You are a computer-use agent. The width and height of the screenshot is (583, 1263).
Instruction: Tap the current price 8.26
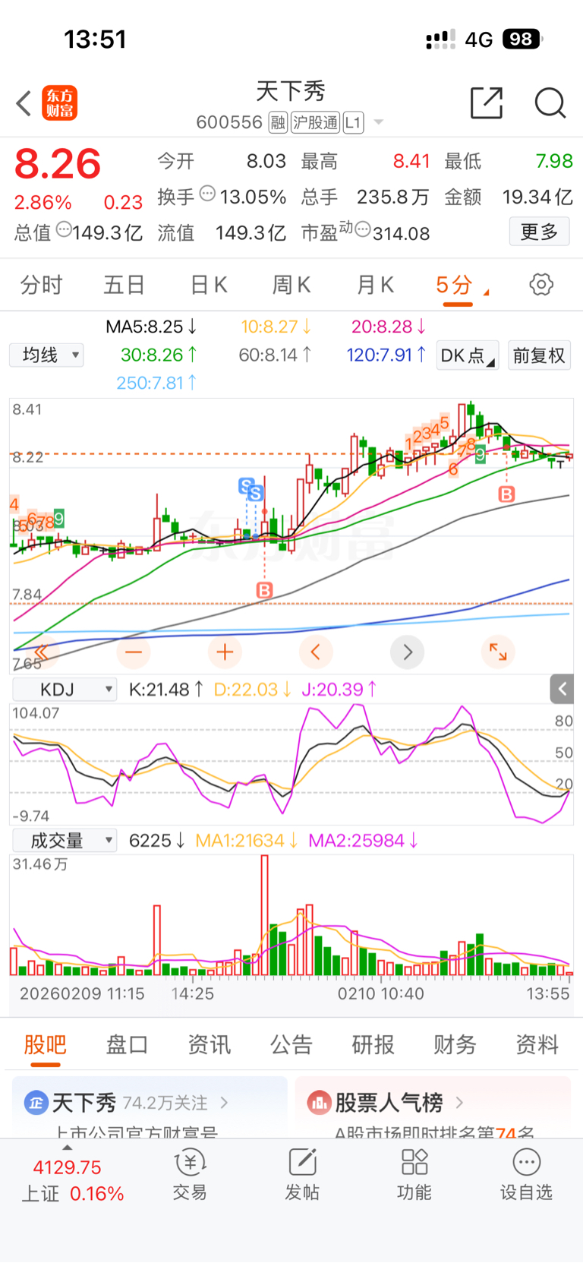58,164
